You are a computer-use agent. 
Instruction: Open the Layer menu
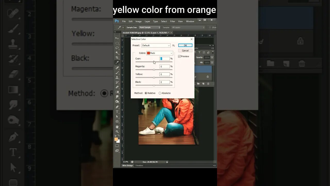[147, 21]
